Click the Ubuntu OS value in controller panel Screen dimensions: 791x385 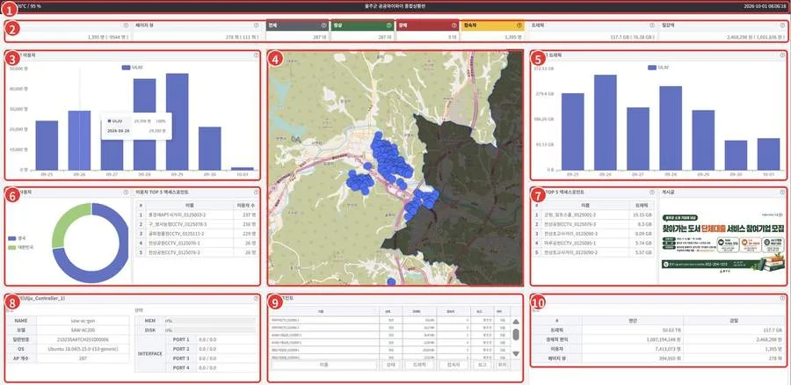click(83, 349)
